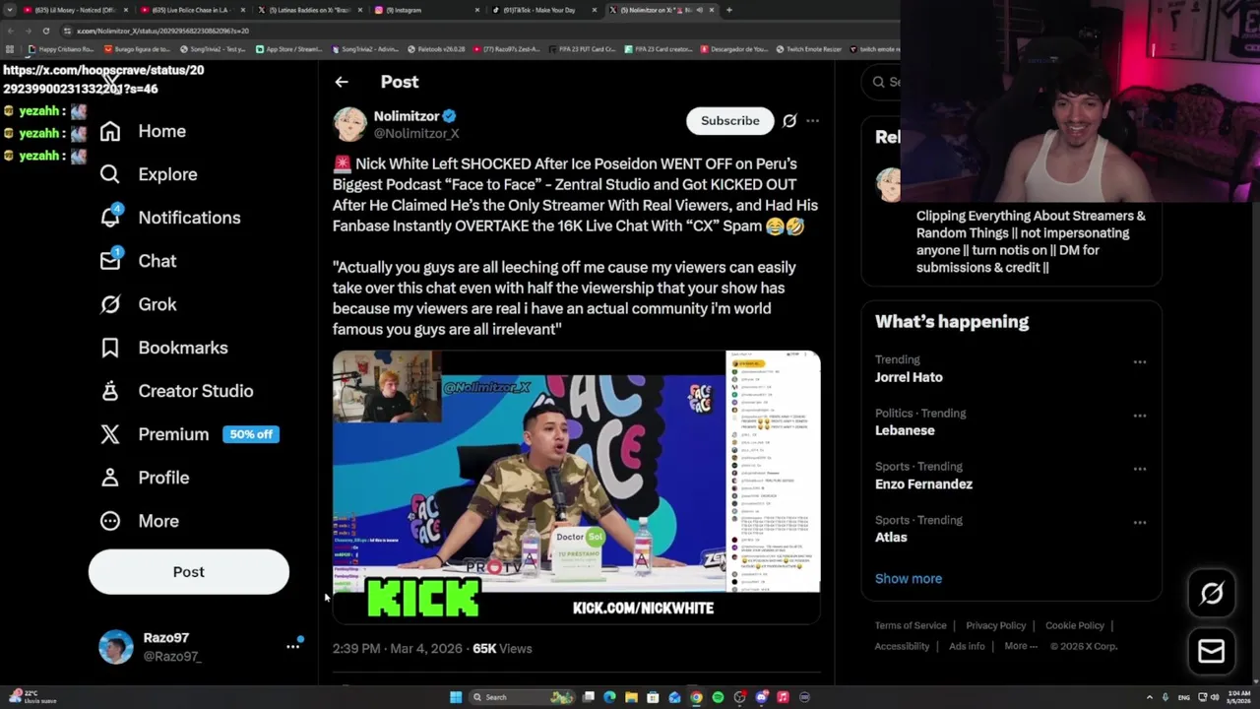
Task: Open Microsoft Edge from taskbar
Action: (x=609, y=697)
